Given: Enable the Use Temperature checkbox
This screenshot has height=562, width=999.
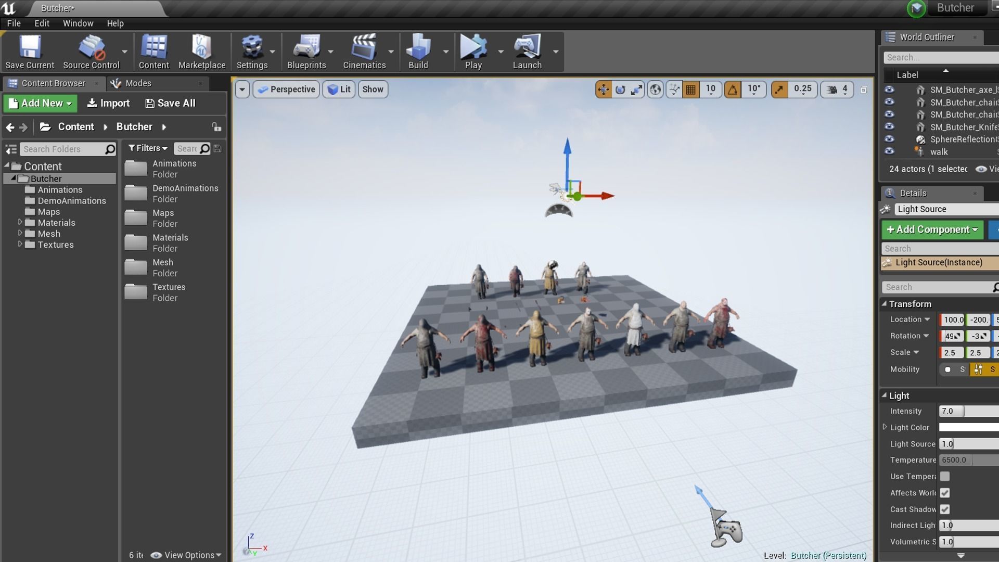Looking at the screenshot, I should click(945, 476).
